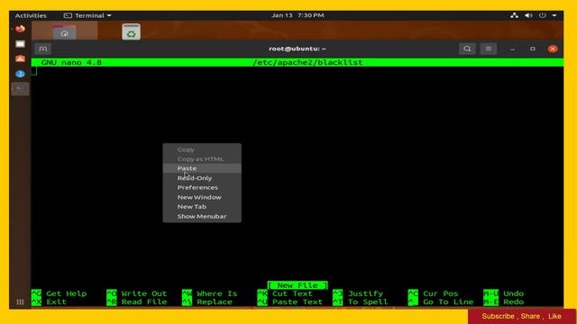Image resolution: width=577 pixels, height=324 pixels.
Task: Select New Window in context menu
Action: 202,197
